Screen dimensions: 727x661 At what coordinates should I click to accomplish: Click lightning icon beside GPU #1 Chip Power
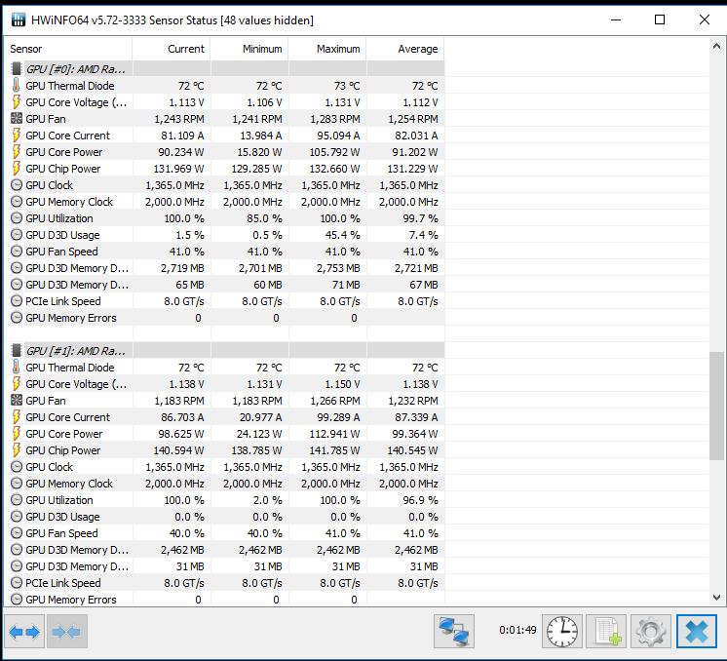pos(17,450)
